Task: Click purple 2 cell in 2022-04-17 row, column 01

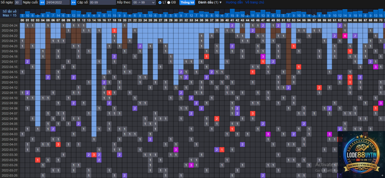Action: (x=27, y=62)
